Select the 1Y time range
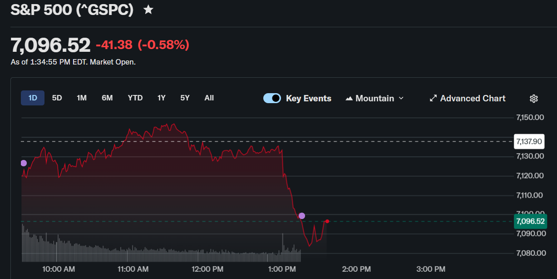The width and height of the screenshot is (557, 279). click(x=162, y=98)
